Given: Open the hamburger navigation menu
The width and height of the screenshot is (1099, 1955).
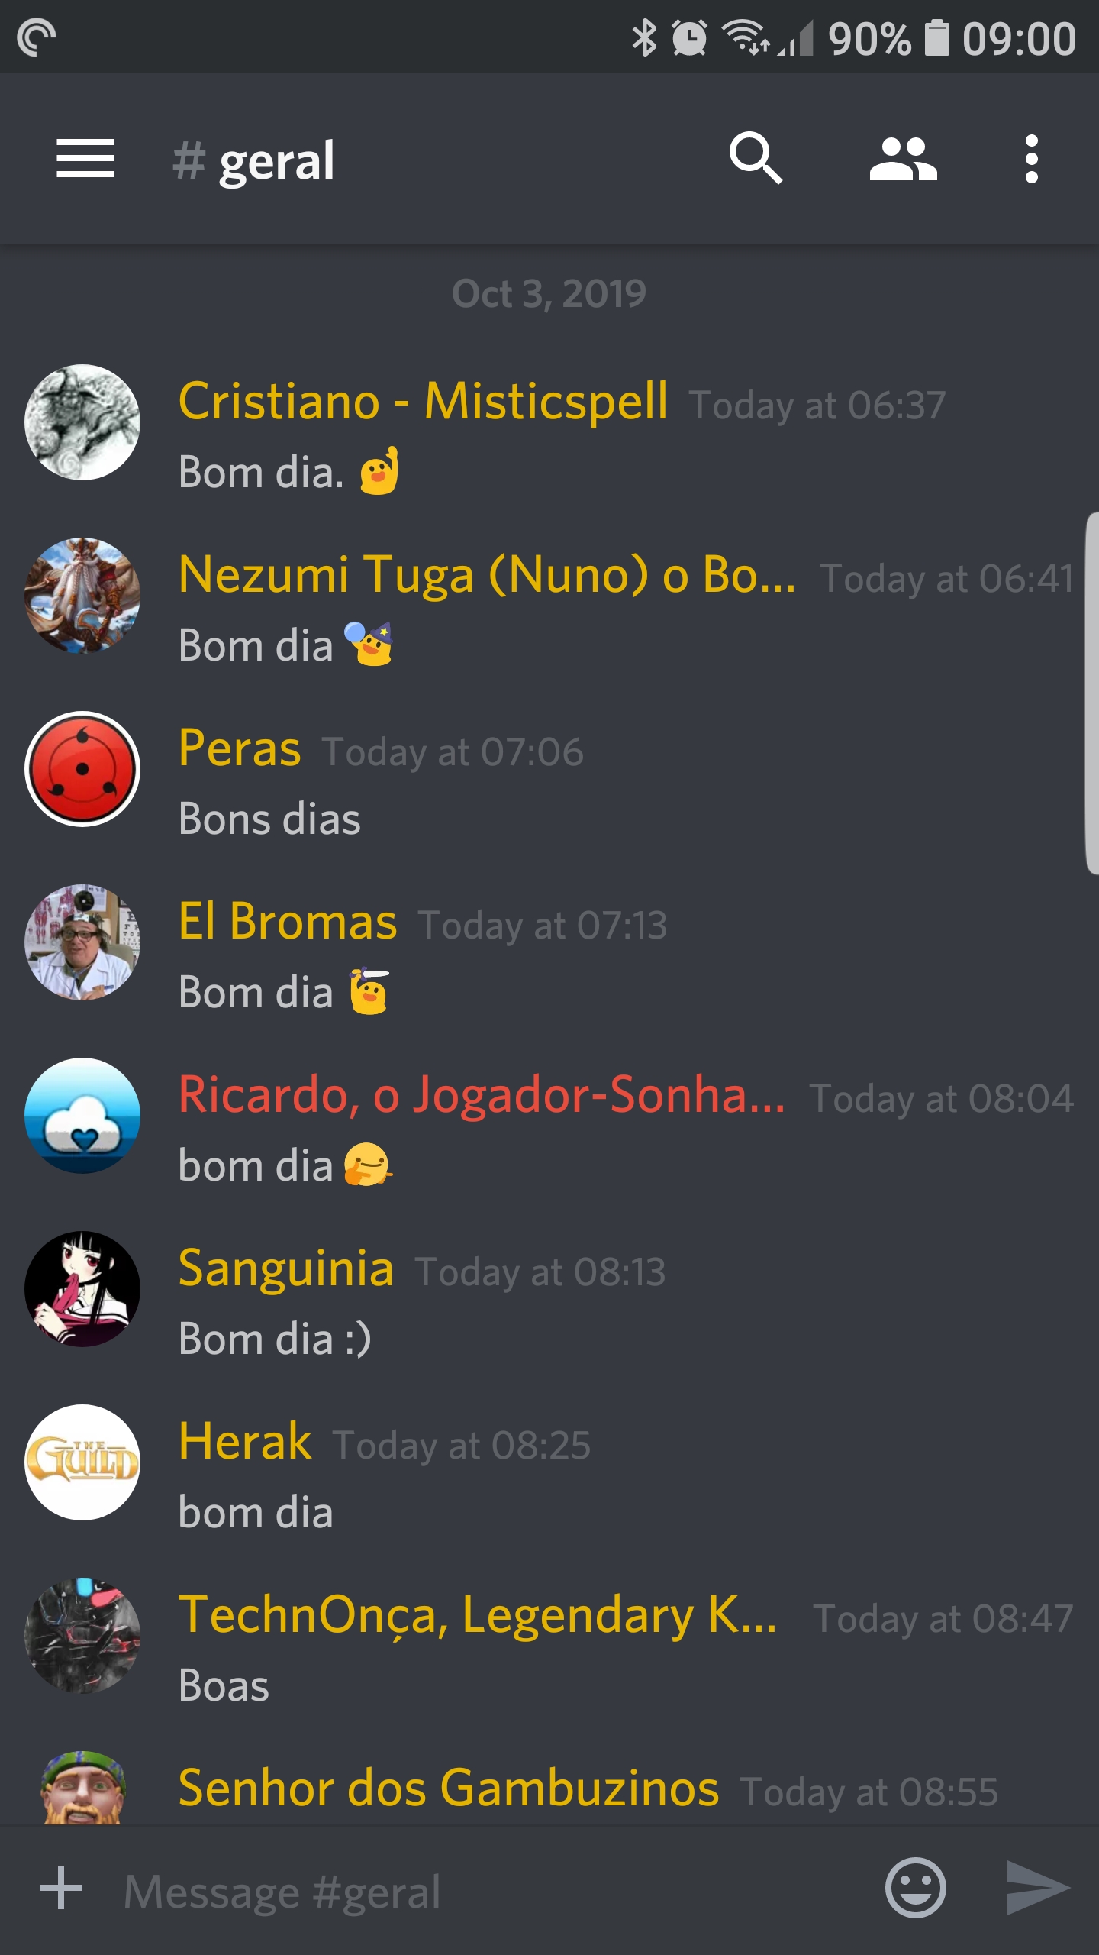Looking at the screenshot, I should tap(85, 159).
